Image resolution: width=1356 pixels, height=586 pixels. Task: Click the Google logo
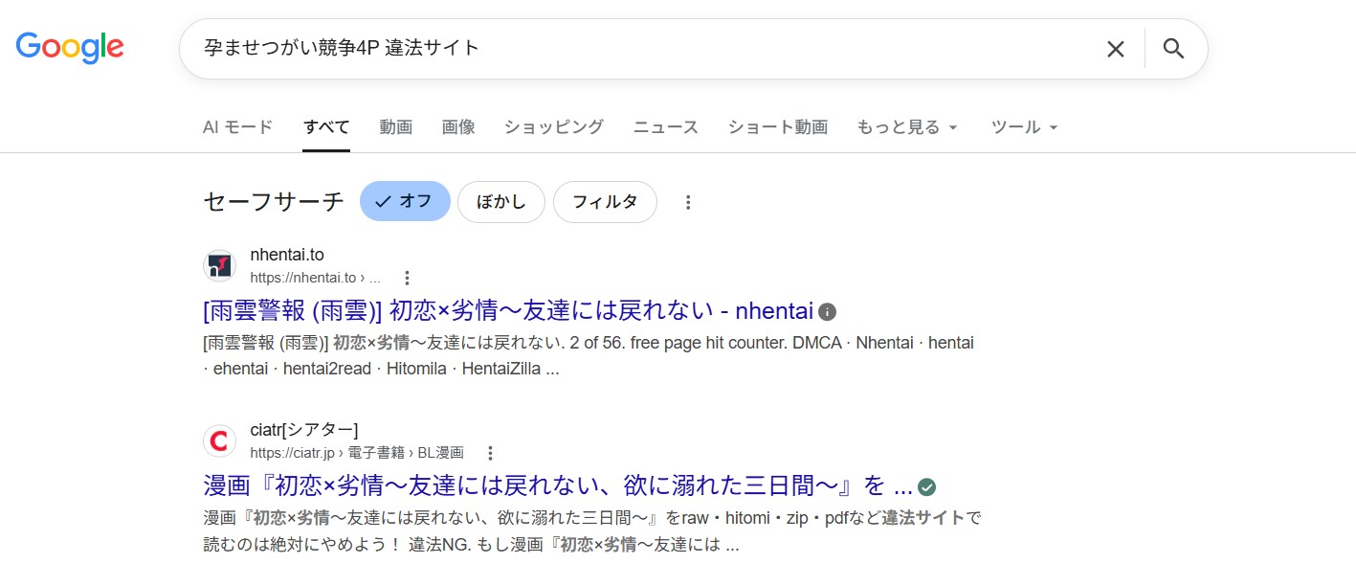point(70,47)
